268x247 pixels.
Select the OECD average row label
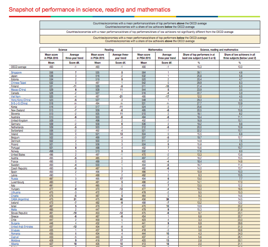tap(18, 67)
